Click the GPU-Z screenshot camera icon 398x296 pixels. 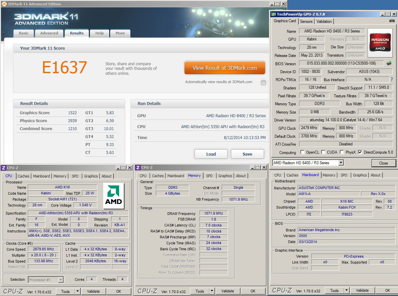coord(392,21)
